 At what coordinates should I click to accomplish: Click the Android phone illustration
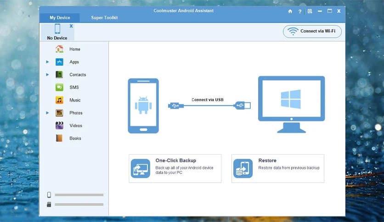coord(143,105)
